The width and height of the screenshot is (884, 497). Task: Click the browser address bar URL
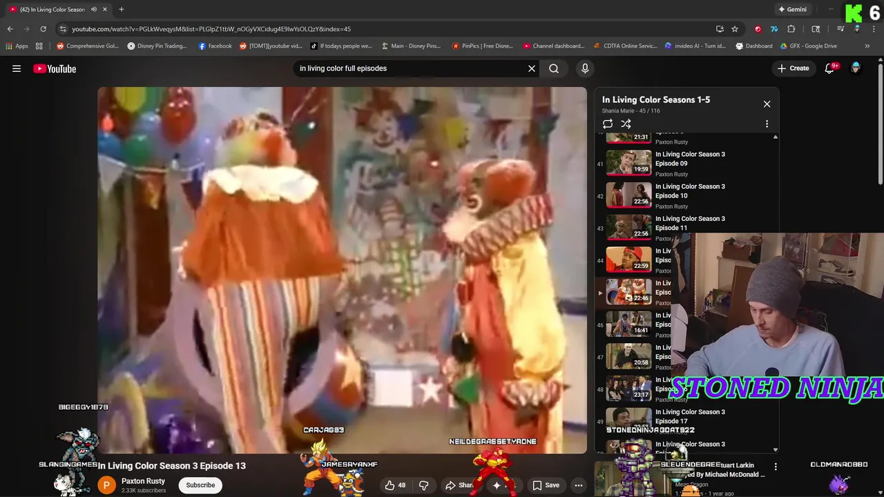coord(211,29)
